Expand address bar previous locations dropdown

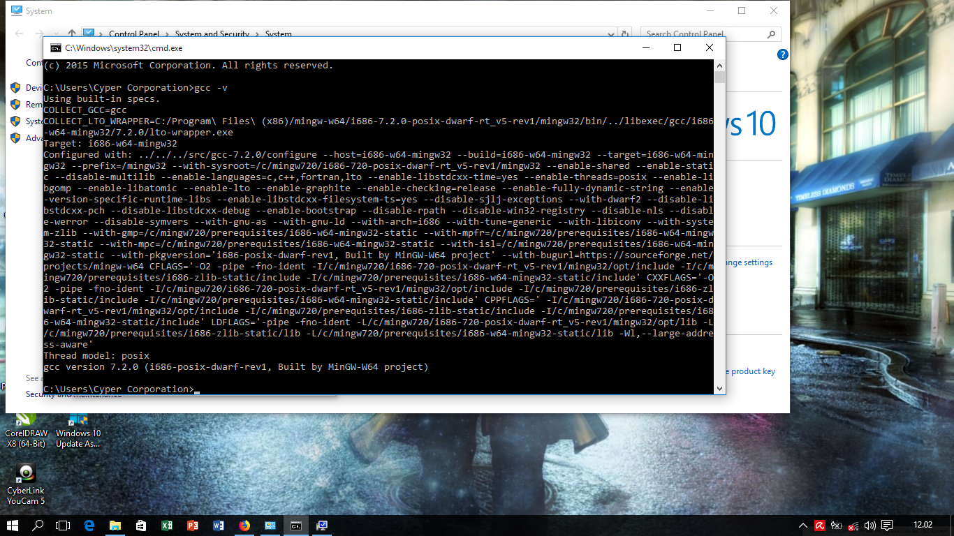tap(612, 33)
